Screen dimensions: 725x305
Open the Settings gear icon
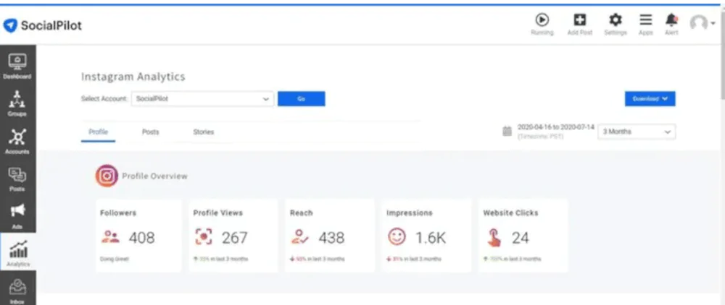(616, 24)
